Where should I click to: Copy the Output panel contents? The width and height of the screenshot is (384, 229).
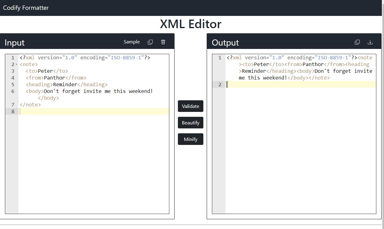point(357,42)
